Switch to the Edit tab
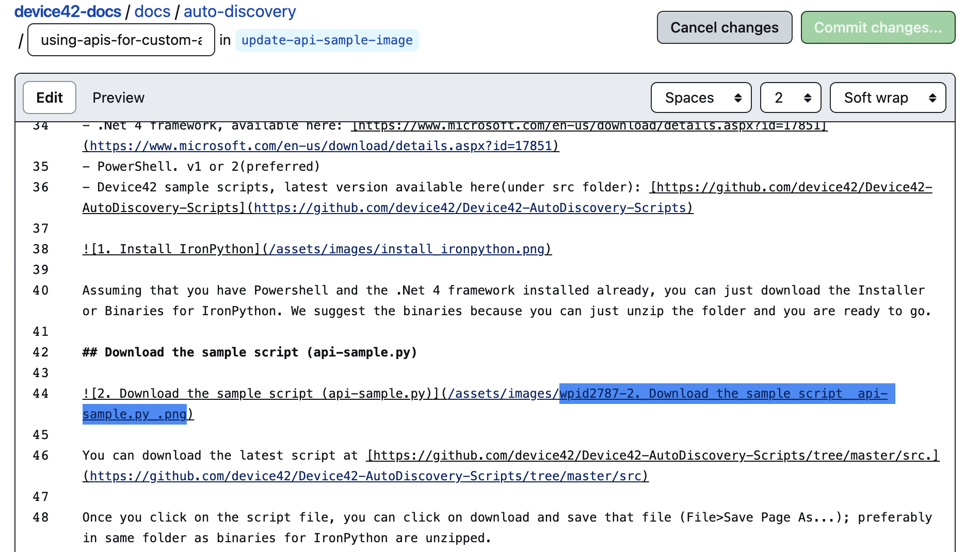Viewport: 965px width, 552px height. (x=50, y=98)
